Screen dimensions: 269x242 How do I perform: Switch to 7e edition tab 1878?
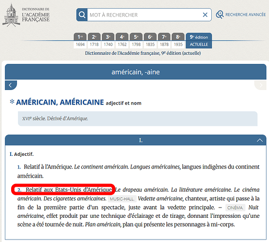pyautogui.click(x=164, y=41)
